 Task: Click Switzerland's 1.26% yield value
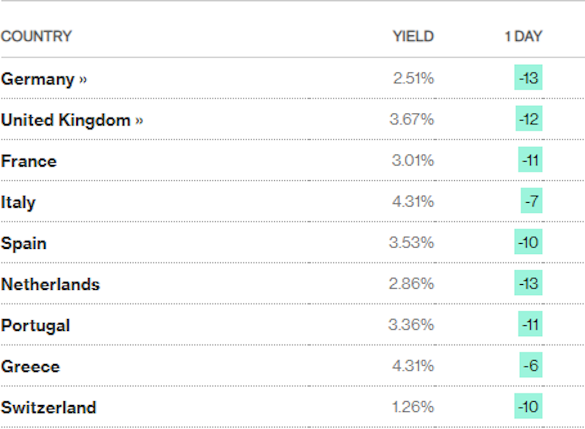(413, 407)
